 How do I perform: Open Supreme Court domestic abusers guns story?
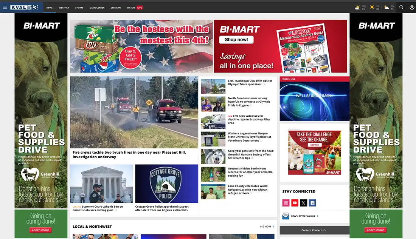(98, 208)
